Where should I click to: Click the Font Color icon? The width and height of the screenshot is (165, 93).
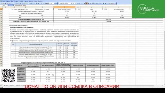click(x=114, y=3)
